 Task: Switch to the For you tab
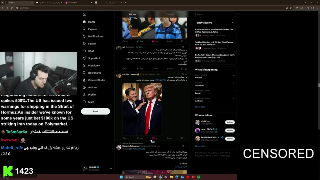click(133, 14)
